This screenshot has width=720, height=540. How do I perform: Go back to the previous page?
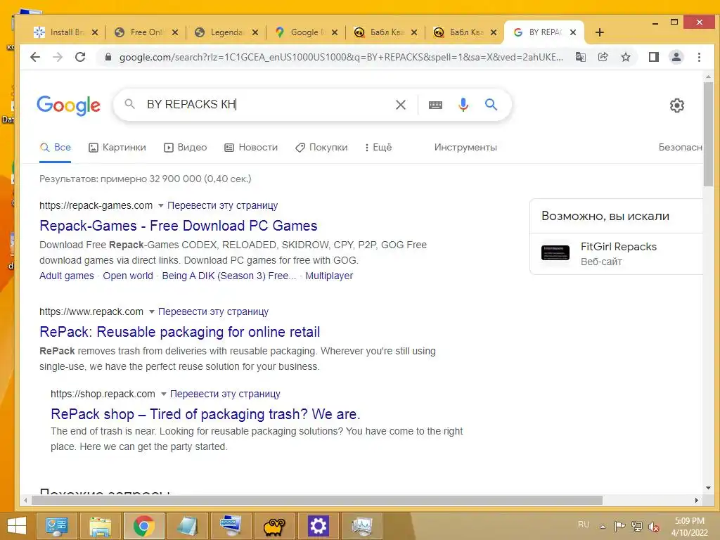tap(35, 57)
